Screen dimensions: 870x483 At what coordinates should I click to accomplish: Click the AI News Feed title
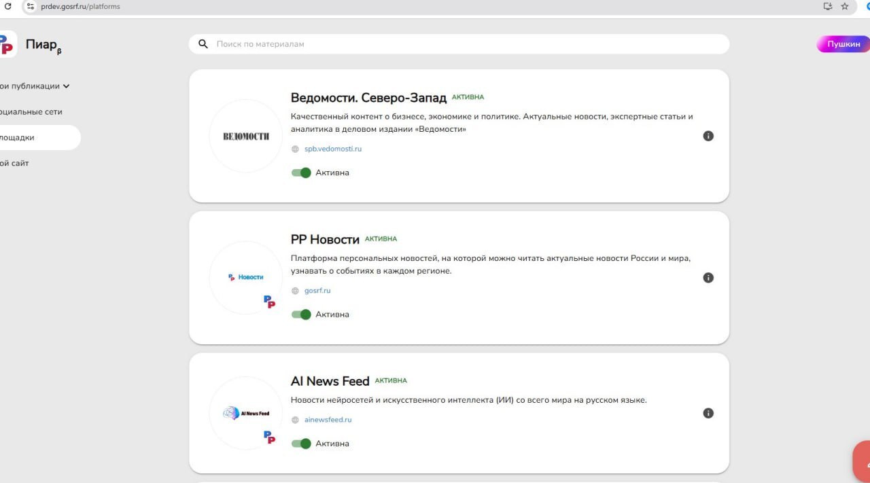[x=330, y=381]
